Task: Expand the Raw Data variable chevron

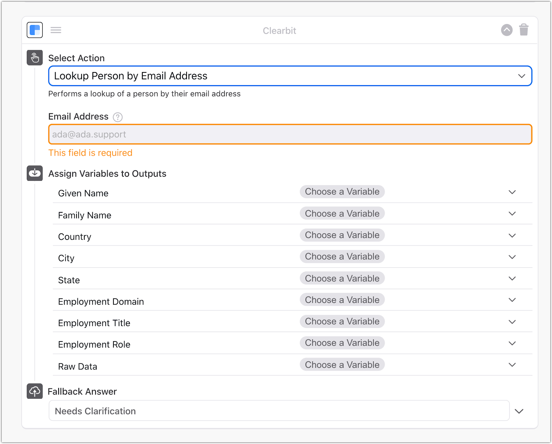Action: point(512,365)
